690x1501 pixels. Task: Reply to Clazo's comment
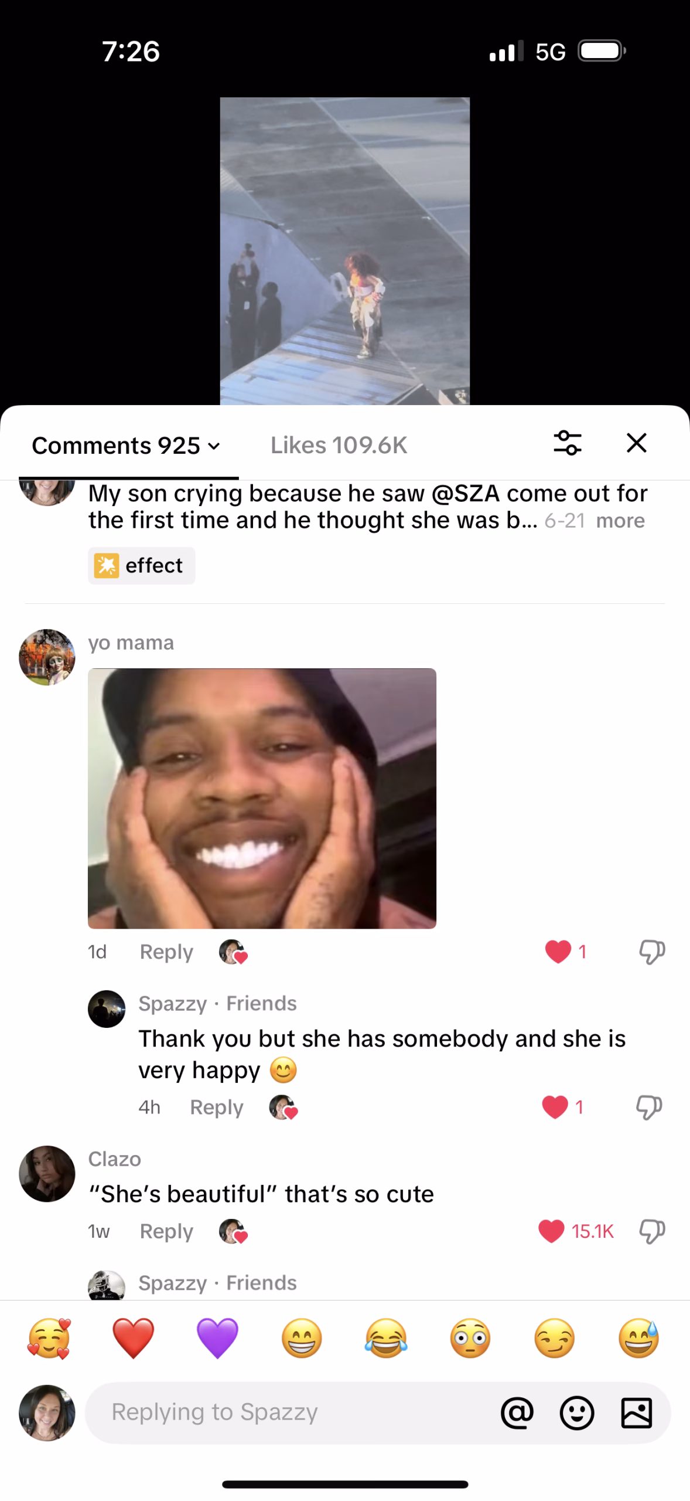coord(166,1231)
